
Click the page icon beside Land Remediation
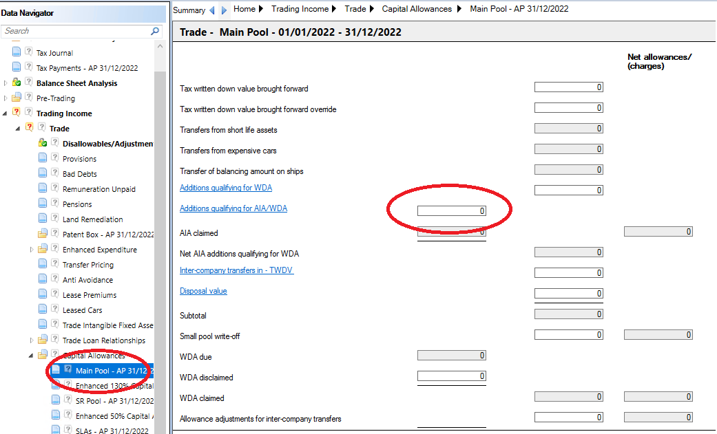click(x=43, y=218)
